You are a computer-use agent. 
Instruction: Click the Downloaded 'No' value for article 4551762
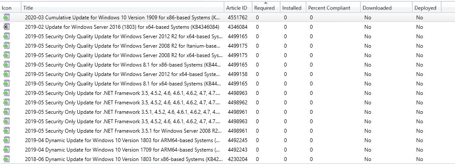(x=368, y=18)
